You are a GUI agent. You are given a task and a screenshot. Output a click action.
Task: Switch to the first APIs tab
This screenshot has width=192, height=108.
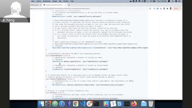(35, 5)
